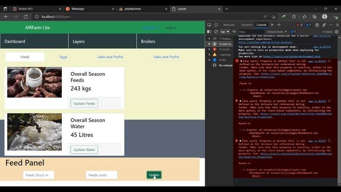Click the read aloud icon in address bar
Image resolution: width=341 pixels, height=192 pixels.
(265, 17)
